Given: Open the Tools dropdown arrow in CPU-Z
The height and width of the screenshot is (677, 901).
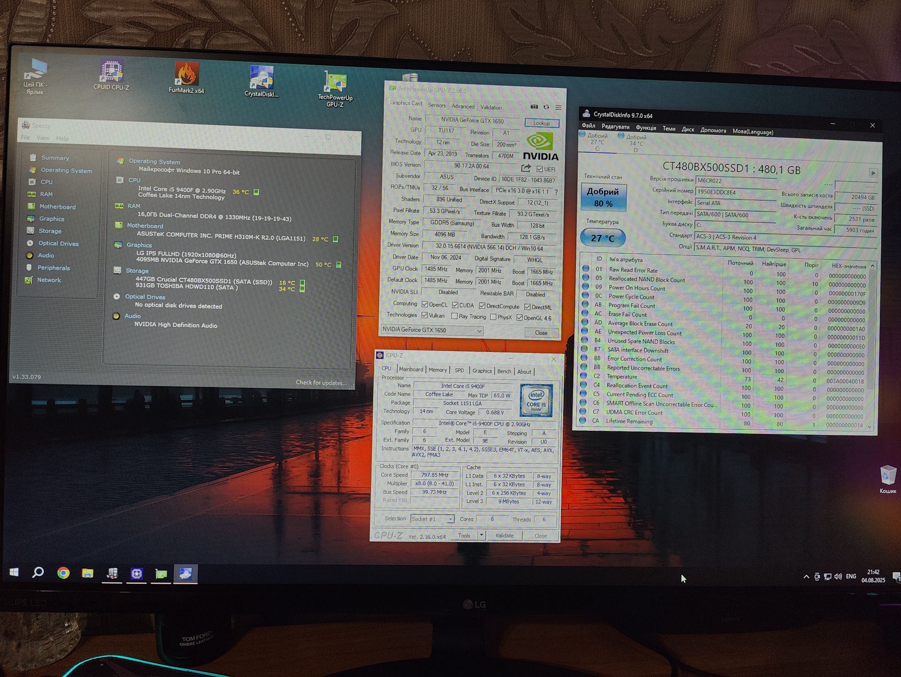Looking at the screenshot, I should (481, 535).
